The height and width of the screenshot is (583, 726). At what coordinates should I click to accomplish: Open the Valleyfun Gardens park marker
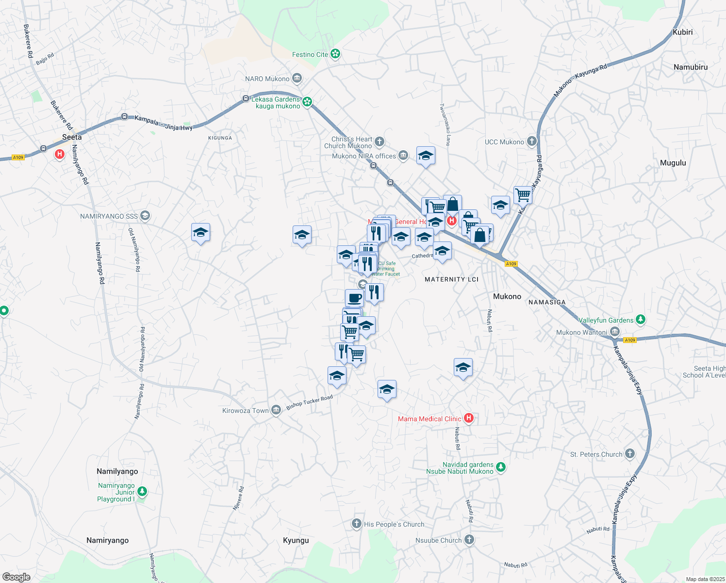coord(641,319)
